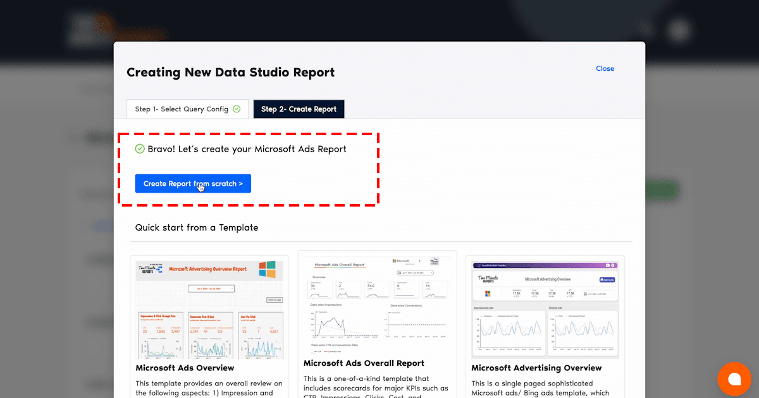
Task: Select the Step 2- Create Report tab
Action: coord(299,109)
